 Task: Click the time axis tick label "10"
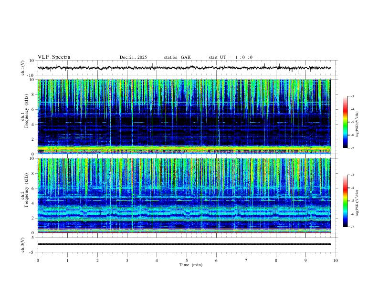pyautogui.click(x=336, y=261)
